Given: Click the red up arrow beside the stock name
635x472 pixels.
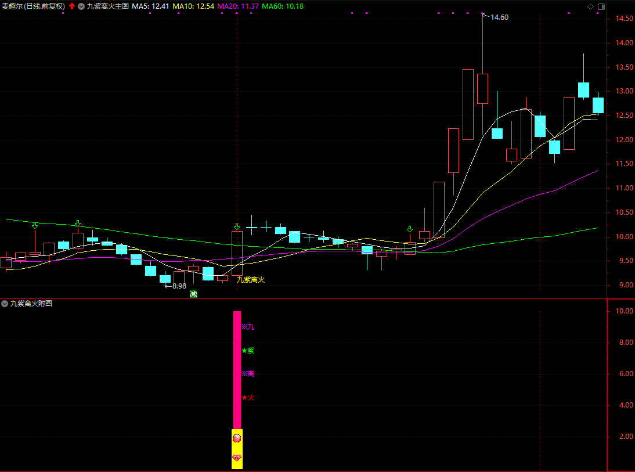Looking at the screenshot, I should pos(72,6).
